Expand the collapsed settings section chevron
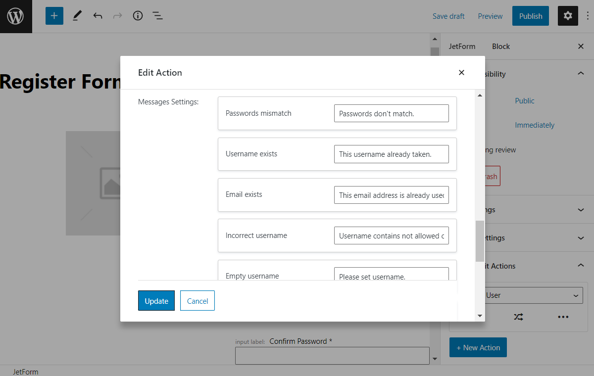This screenshot has width=594, height=376. (x=580, y=237)
